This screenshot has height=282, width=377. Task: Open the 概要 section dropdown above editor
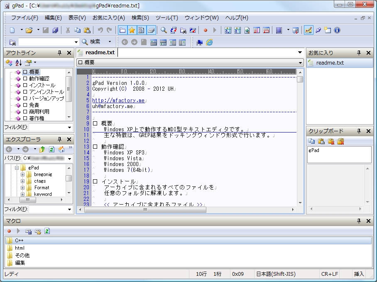(300, 63)
